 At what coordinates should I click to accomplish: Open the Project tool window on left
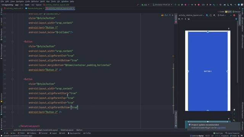(1, 11)
